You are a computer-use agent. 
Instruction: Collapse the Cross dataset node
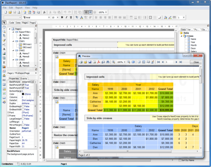[x=181, y=36]
